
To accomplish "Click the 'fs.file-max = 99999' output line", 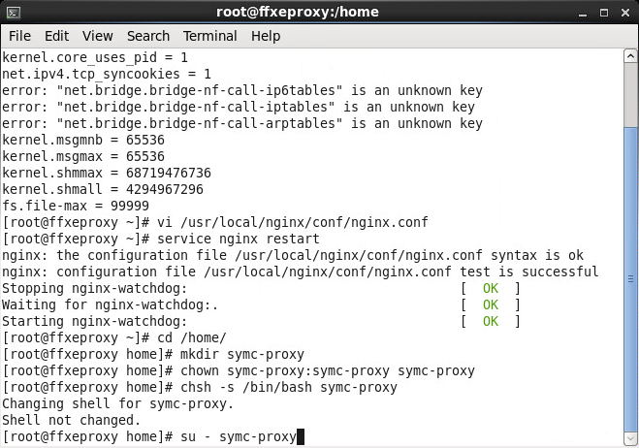I will click(76, 206).
